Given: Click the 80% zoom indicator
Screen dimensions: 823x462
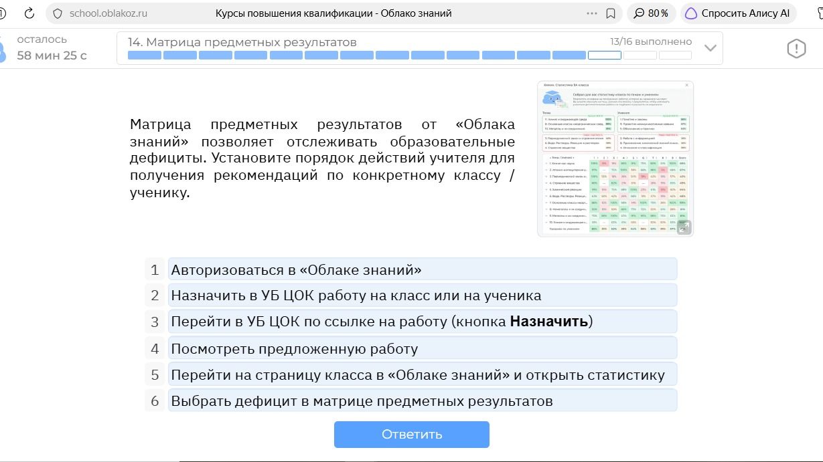Looking at the screenshot, I should coord(652,13).
